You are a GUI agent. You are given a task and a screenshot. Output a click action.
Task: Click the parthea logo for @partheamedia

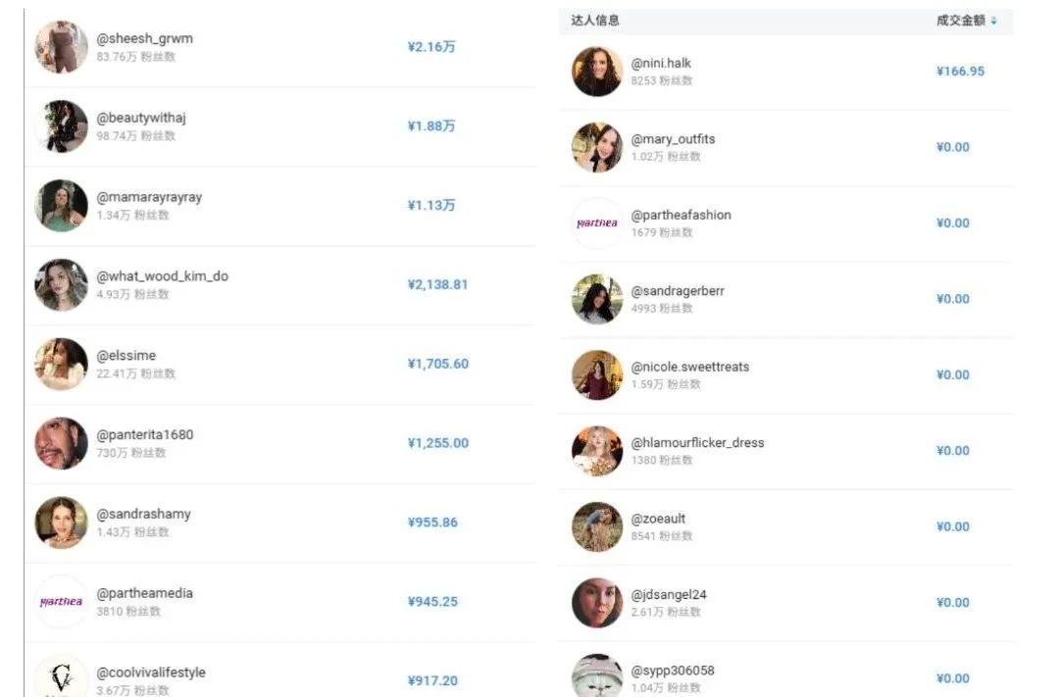coord(62,601)
